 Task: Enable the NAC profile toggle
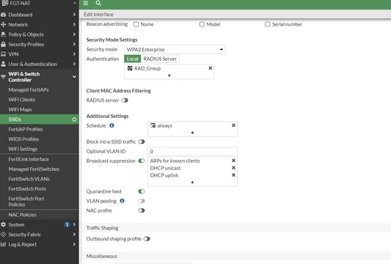(142, 210)
